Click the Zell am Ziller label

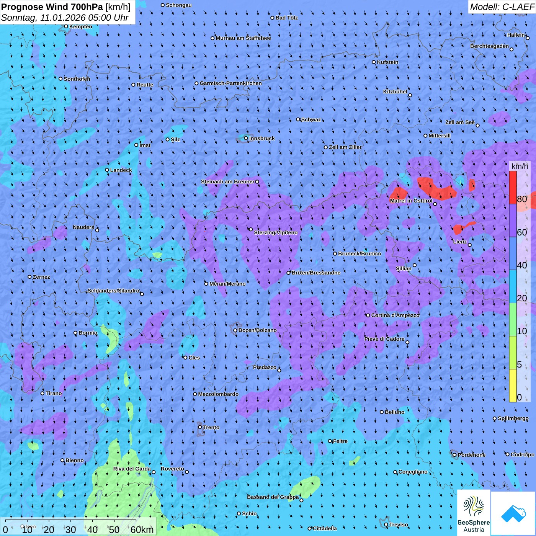[x=345, y=147]
